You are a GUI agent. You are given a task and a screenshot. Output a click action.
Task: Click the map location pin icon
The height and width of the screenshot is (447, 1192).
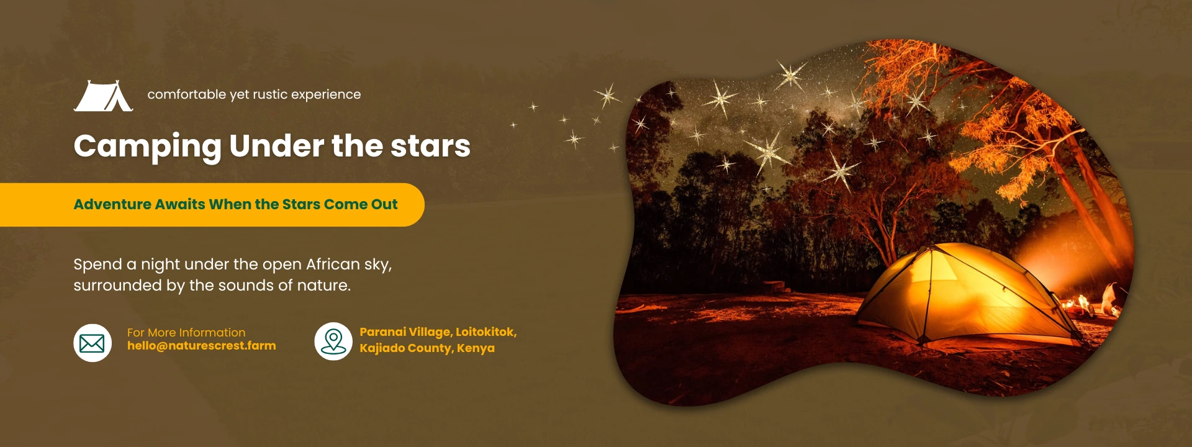(x=333, y=341)
